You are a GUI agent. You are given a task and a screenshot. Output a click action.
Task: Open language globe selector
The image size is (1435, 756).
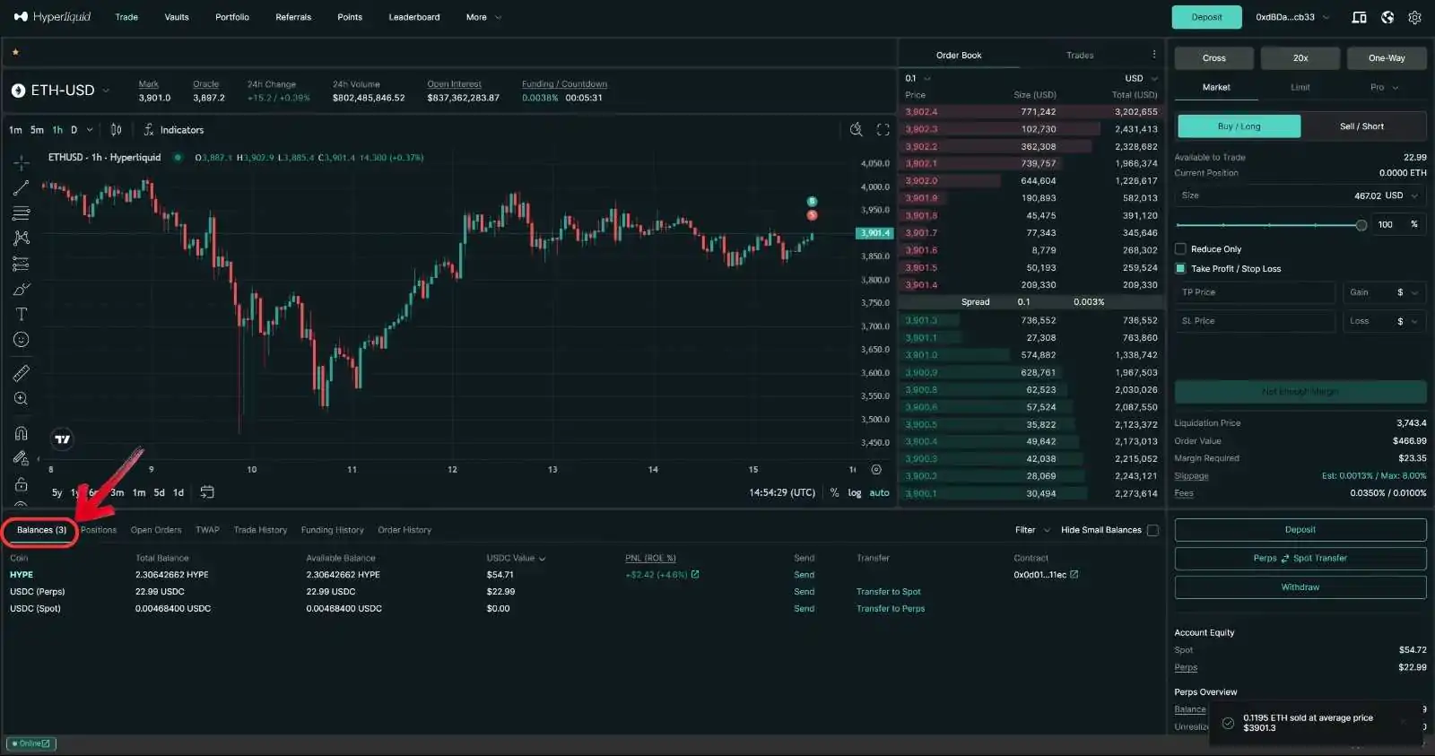click(1387, 17)
